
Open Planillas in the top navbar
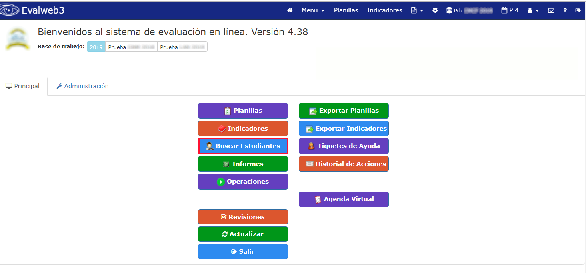[x=346, y=10]
